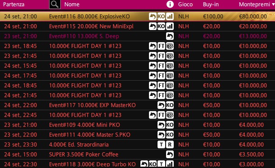Image resolution: width=275 pixels, height=168 pixels.
Task: Click re-entry icon on Event#111 Master S.PKO
Action: click(x=161, y=135)
